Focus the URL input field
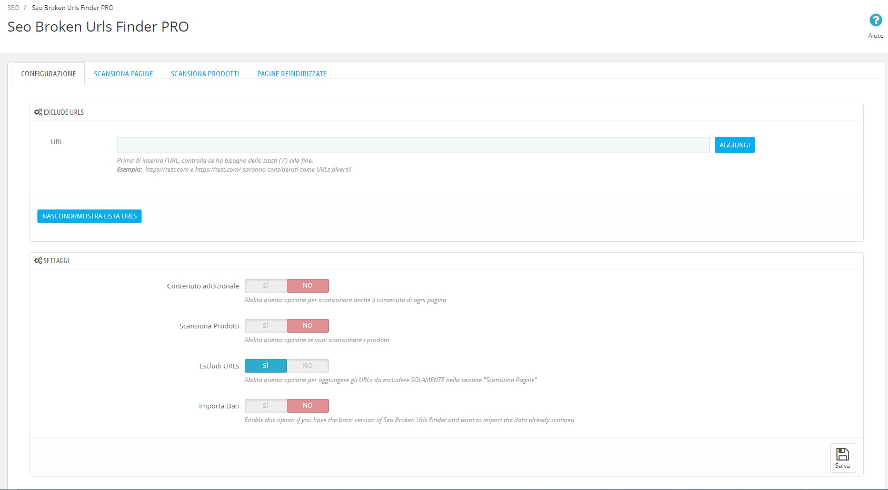 [x=413, y=145]
